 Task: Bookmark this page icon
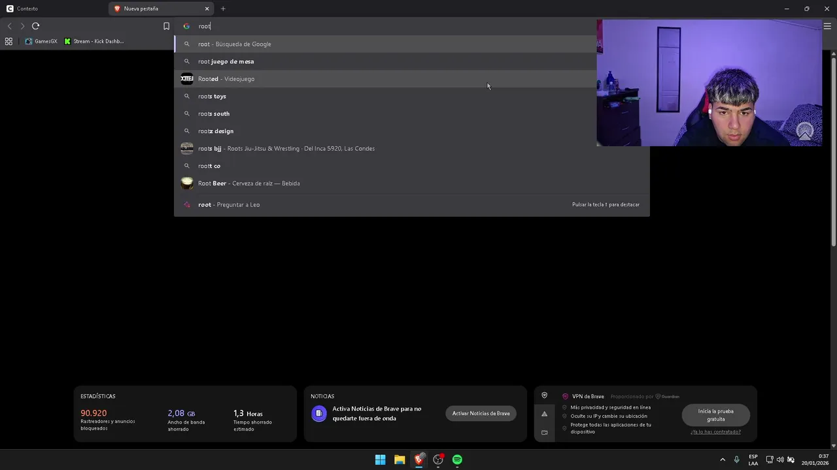[x=166, y=26]
